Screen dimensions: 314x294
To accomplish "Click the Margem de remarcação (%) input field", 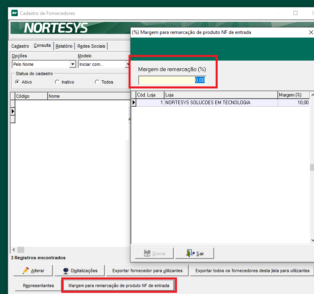I will pyautogui.click(x=172, y=80).
